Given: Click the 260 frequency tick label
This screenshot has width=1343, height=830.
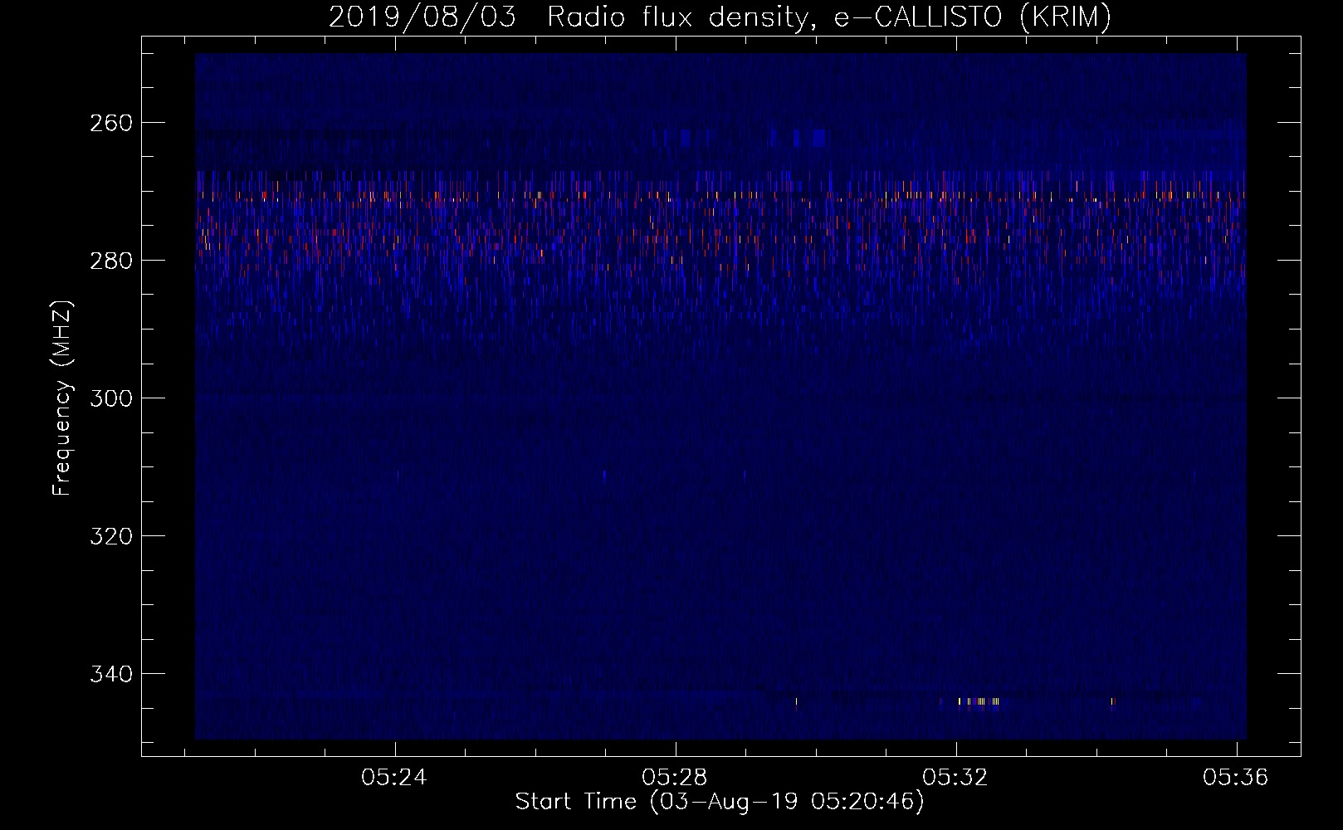Looking at the screenshot, I should click(110, 123).
